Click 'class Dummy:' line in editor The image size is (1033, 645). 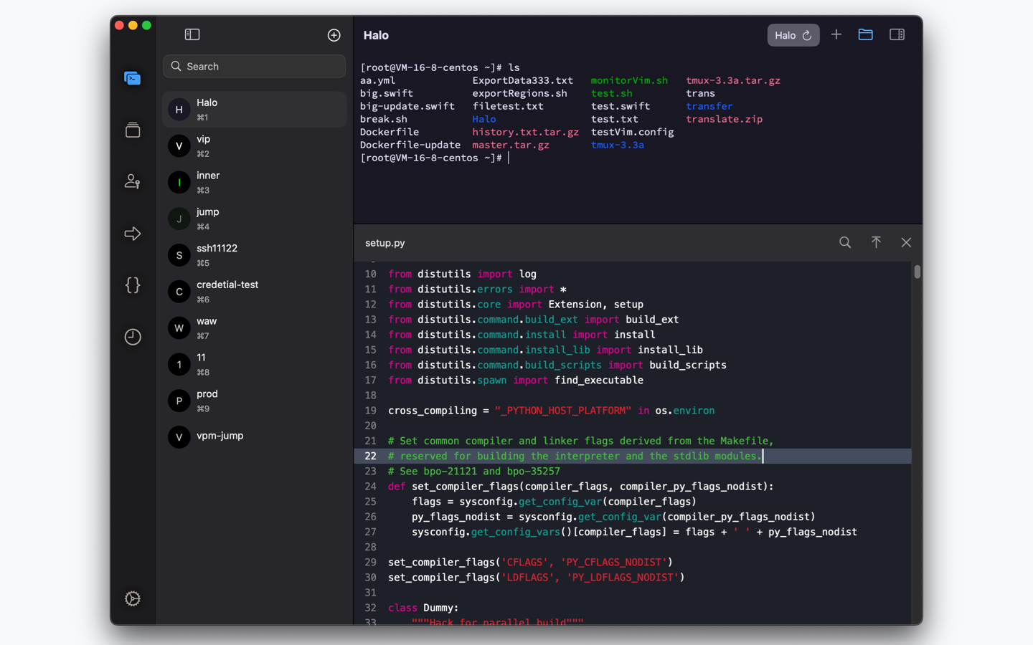(x=423, y=608)
